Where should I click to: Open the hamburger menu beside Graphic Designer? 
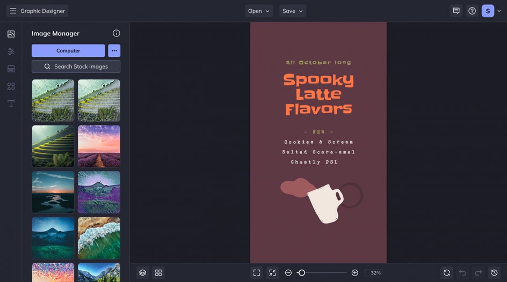point(13,11)
